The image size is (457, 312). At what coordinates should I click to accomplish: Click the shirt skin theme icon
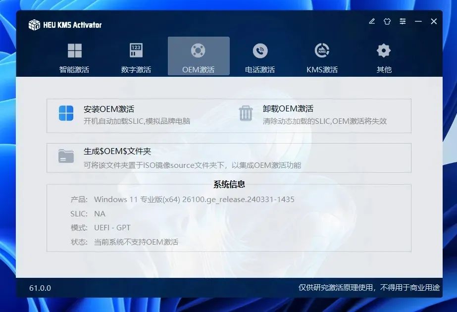pos(387,21)
